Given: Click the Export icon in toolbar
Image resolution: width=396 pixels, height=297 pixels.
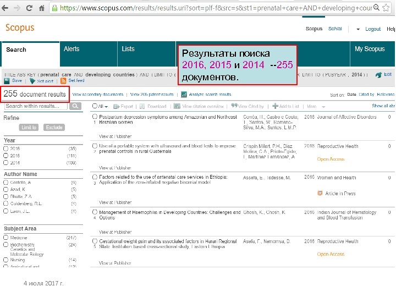Looking at the screenshot, I should point(116,106).
